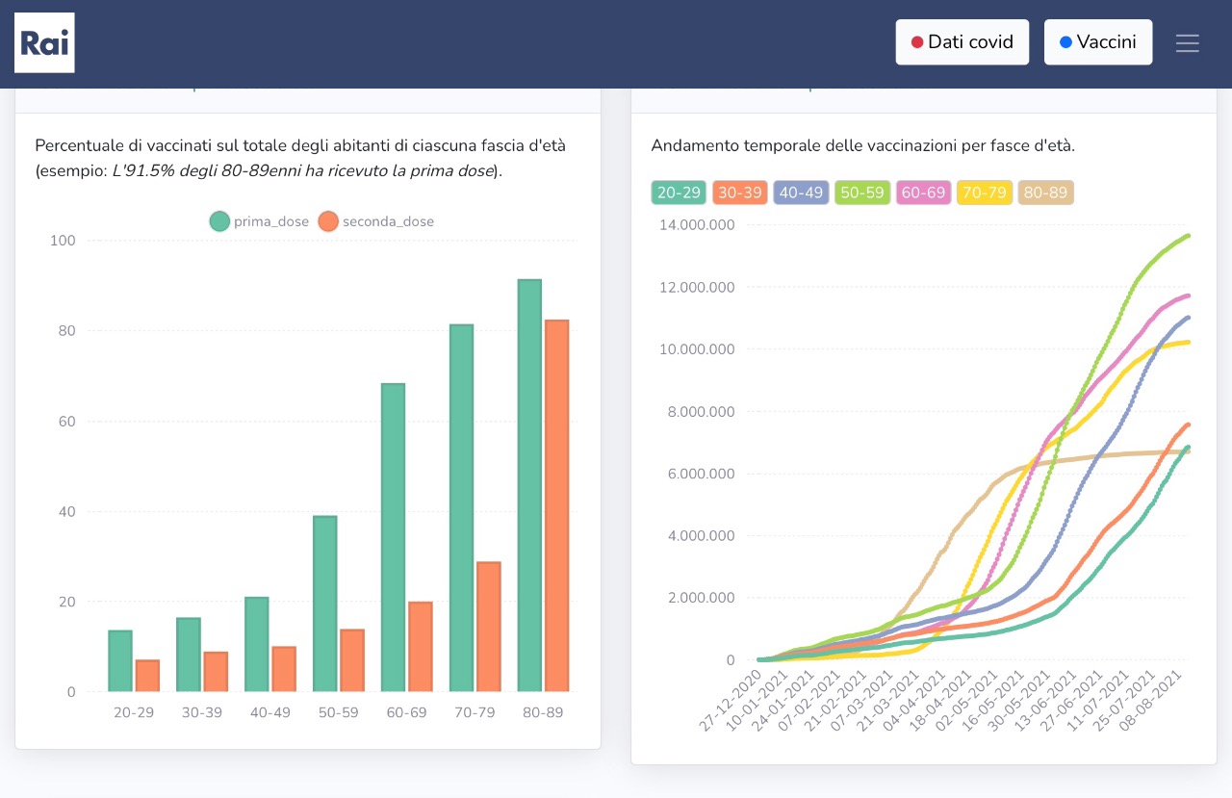Click the 60-69 prima_dose green bar
Viewport: 1232px width, 798px height.
[x=393, y=537]
